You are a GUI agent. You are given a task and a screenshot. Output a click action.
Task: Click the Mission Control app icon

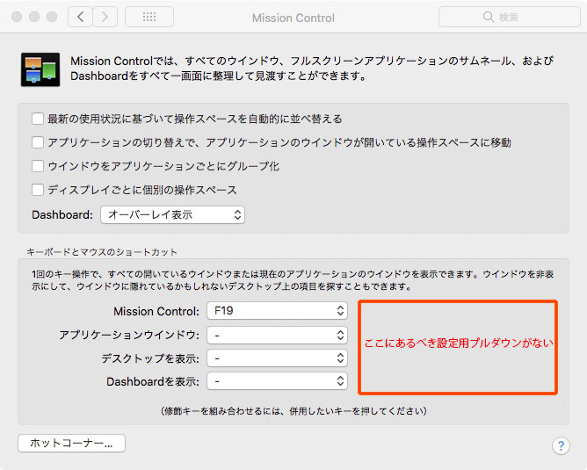click(x=40, y=69)
